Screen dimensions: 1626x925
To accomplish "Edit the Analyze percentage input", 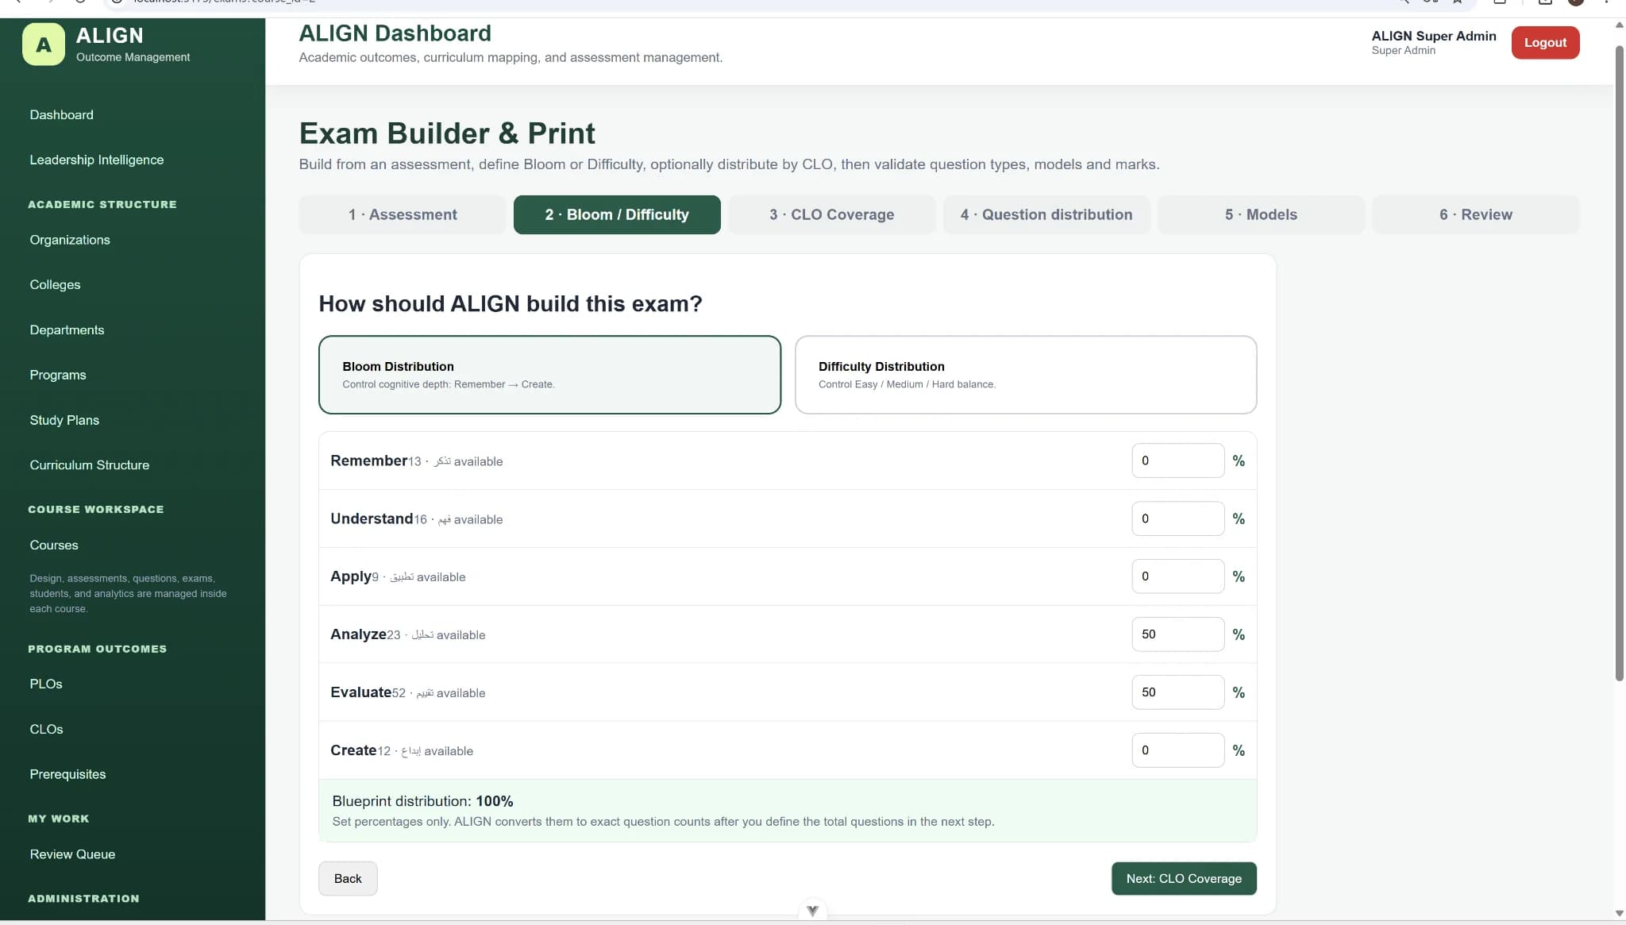I will pyautogui.click(x=1177, y=634).
